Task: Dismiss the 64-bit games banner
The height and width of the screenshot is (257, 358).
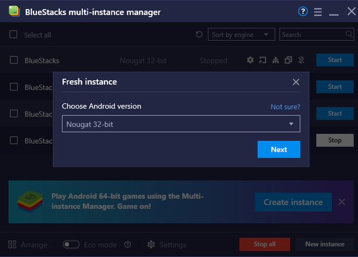Action: coord(342,202)
